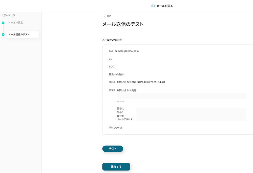
Task: Click the recipient sample@demo.com address
Action: (127, 51)
